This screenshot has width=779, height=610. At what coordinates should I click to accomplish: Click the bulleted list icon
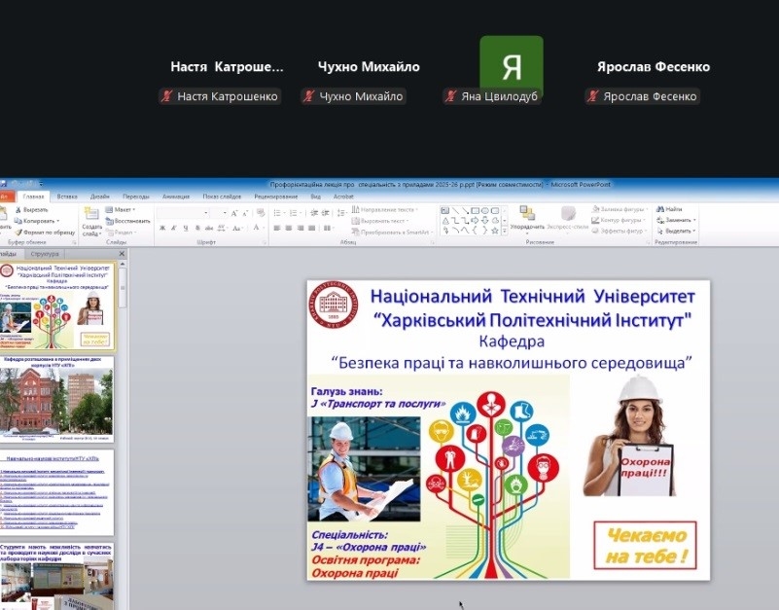[278, 213]
